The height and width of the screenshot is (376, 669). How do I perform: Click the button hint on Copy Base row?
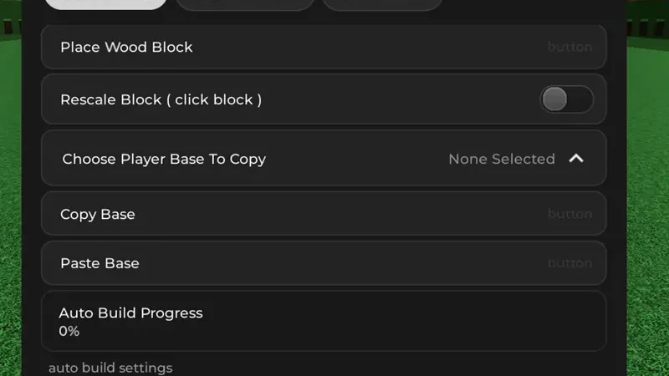coord(569,214)
